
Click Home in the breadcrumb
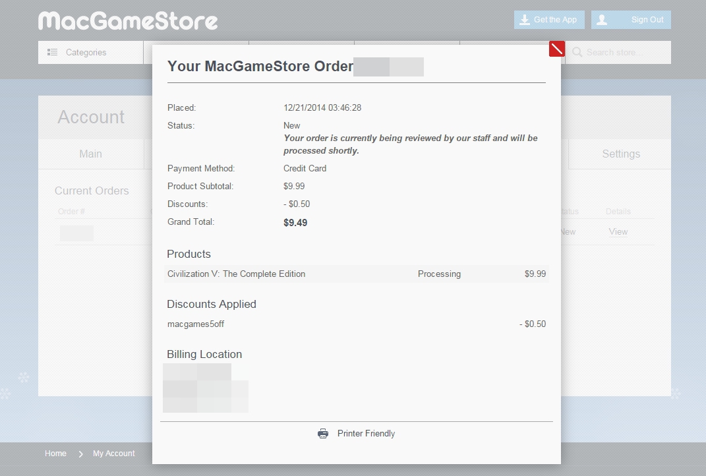[55, 454]
